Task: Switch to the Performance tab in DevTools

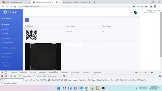Action: (x=53, y=73)
